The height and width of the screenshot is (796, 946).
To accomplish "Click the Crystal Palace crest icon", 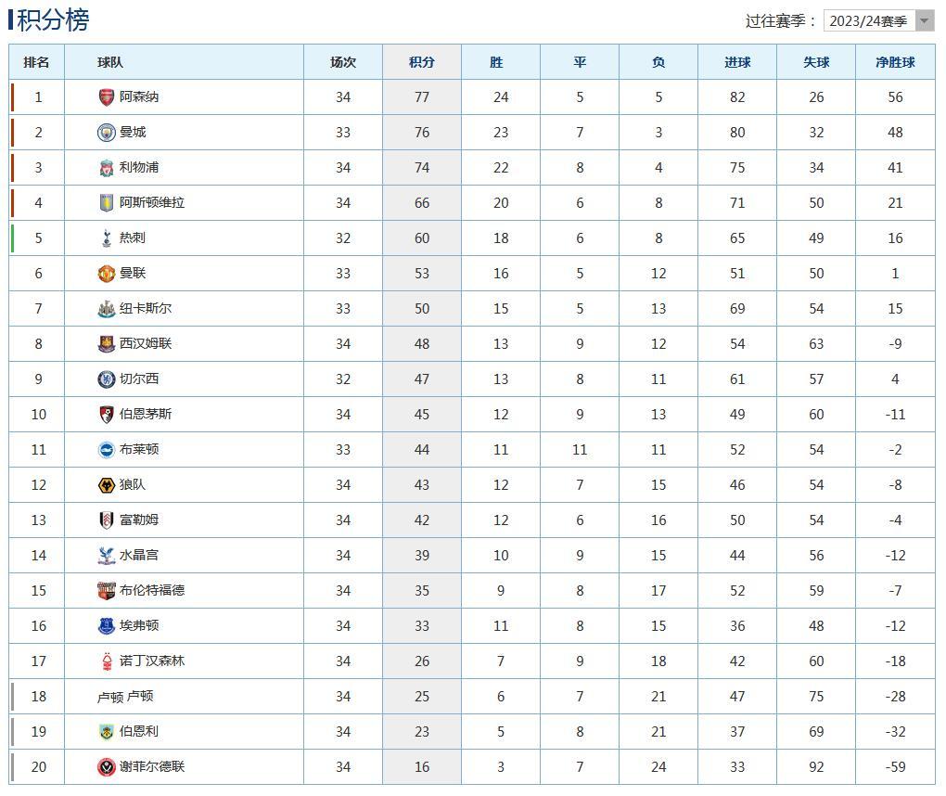I will (106, 555).
